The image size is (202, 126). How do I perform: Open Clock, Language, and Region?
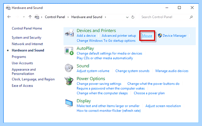pos(33,79)
